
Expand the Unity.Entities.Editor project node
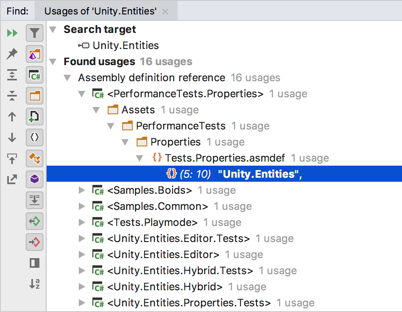[82, 255]
